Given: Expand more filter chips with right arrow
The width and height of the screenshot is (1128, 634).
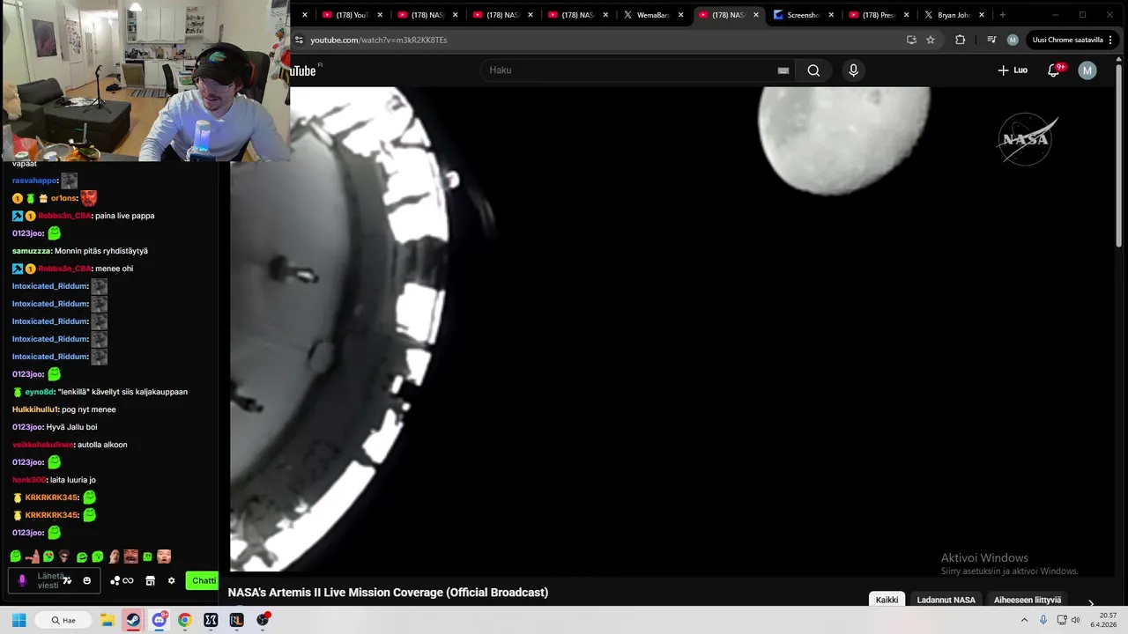Looking at the screenshot, I should pyautogui.click(x=1091, y=603).
